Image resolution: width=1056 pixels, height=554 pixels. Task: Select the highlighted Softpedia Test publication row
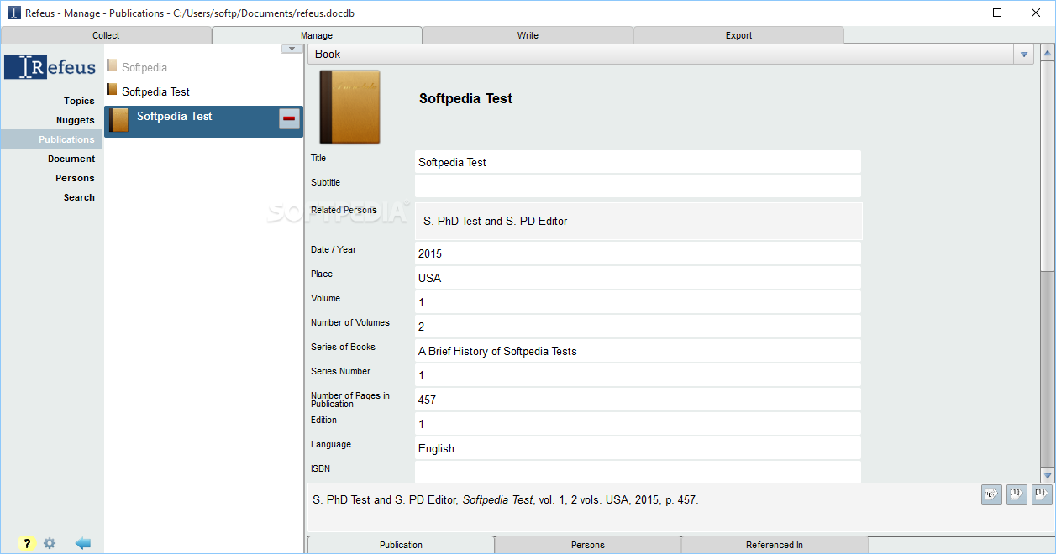click(203, 121)
